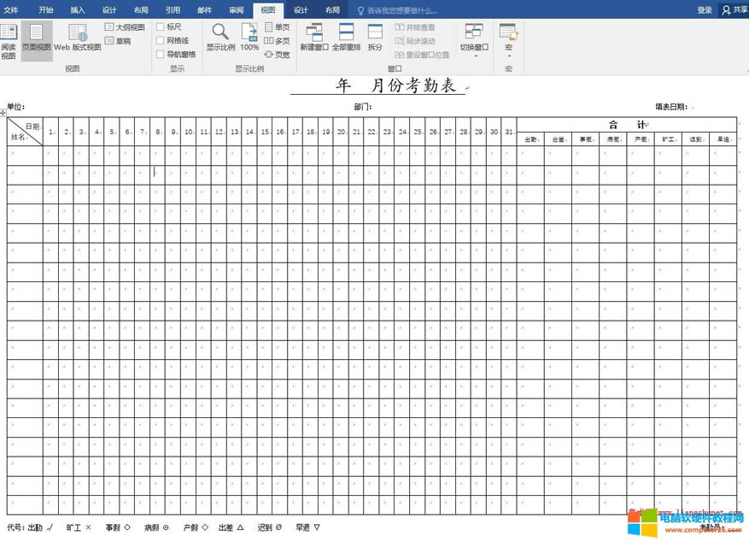
Task: Enable the Ruler checkbox (标尺)
Action: click(x=161, y=27)
